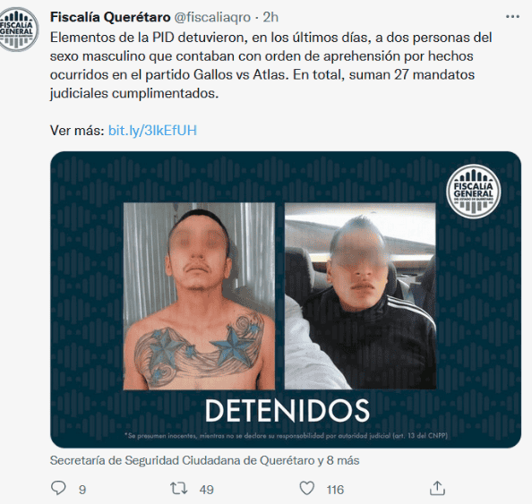Click the left detainee photo with tattoos
The image size is (532, 504).
point(199,296)
